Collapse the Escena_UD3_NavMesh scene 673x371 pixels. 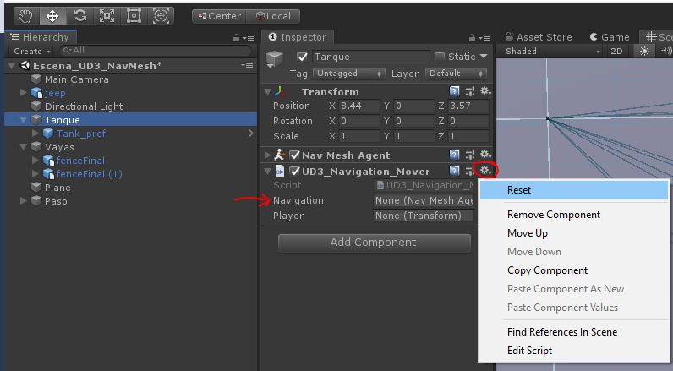click(12, 66)
